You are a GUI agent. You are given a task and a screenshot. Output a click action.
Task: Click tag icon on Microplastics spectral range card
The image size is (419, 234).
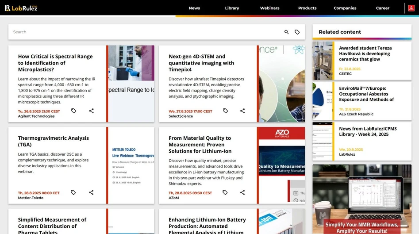73,111
